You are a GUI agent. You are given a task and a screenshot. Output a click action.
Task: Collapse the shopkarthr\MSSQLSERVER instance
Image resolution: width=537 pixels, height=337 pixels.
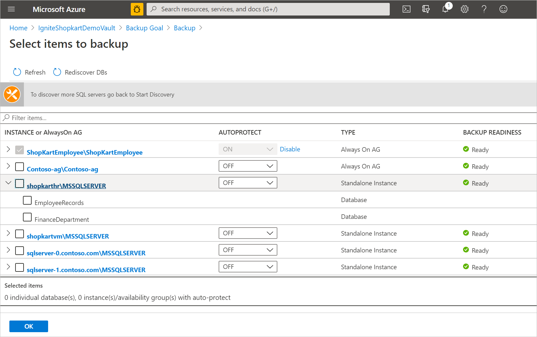click(x=8, y=183)
